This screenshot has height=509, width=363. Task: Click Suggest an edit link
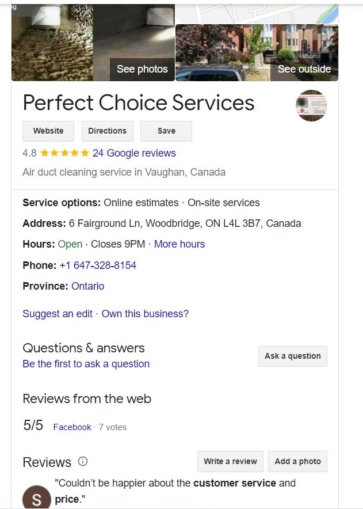(x=58, y=314)
